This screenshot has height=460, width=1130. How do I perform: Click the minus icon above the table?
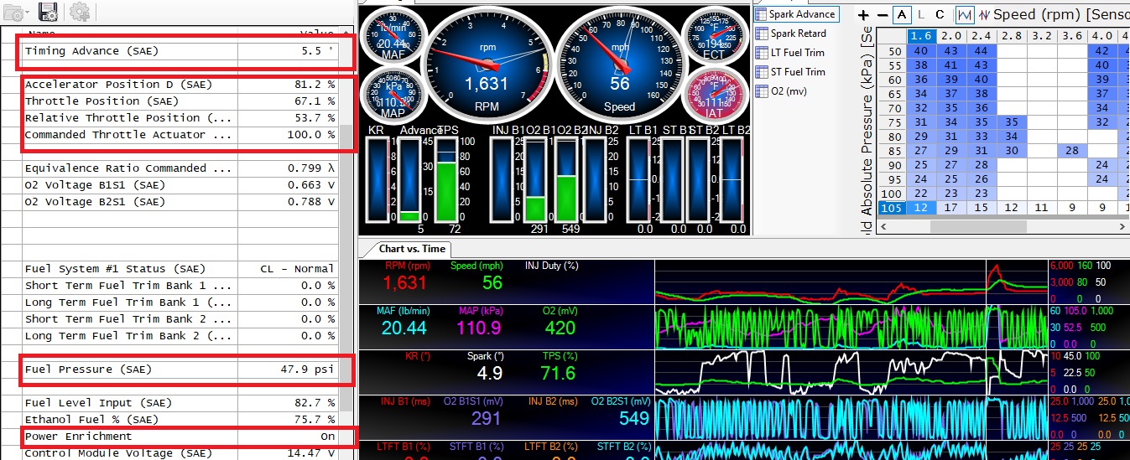882,15
